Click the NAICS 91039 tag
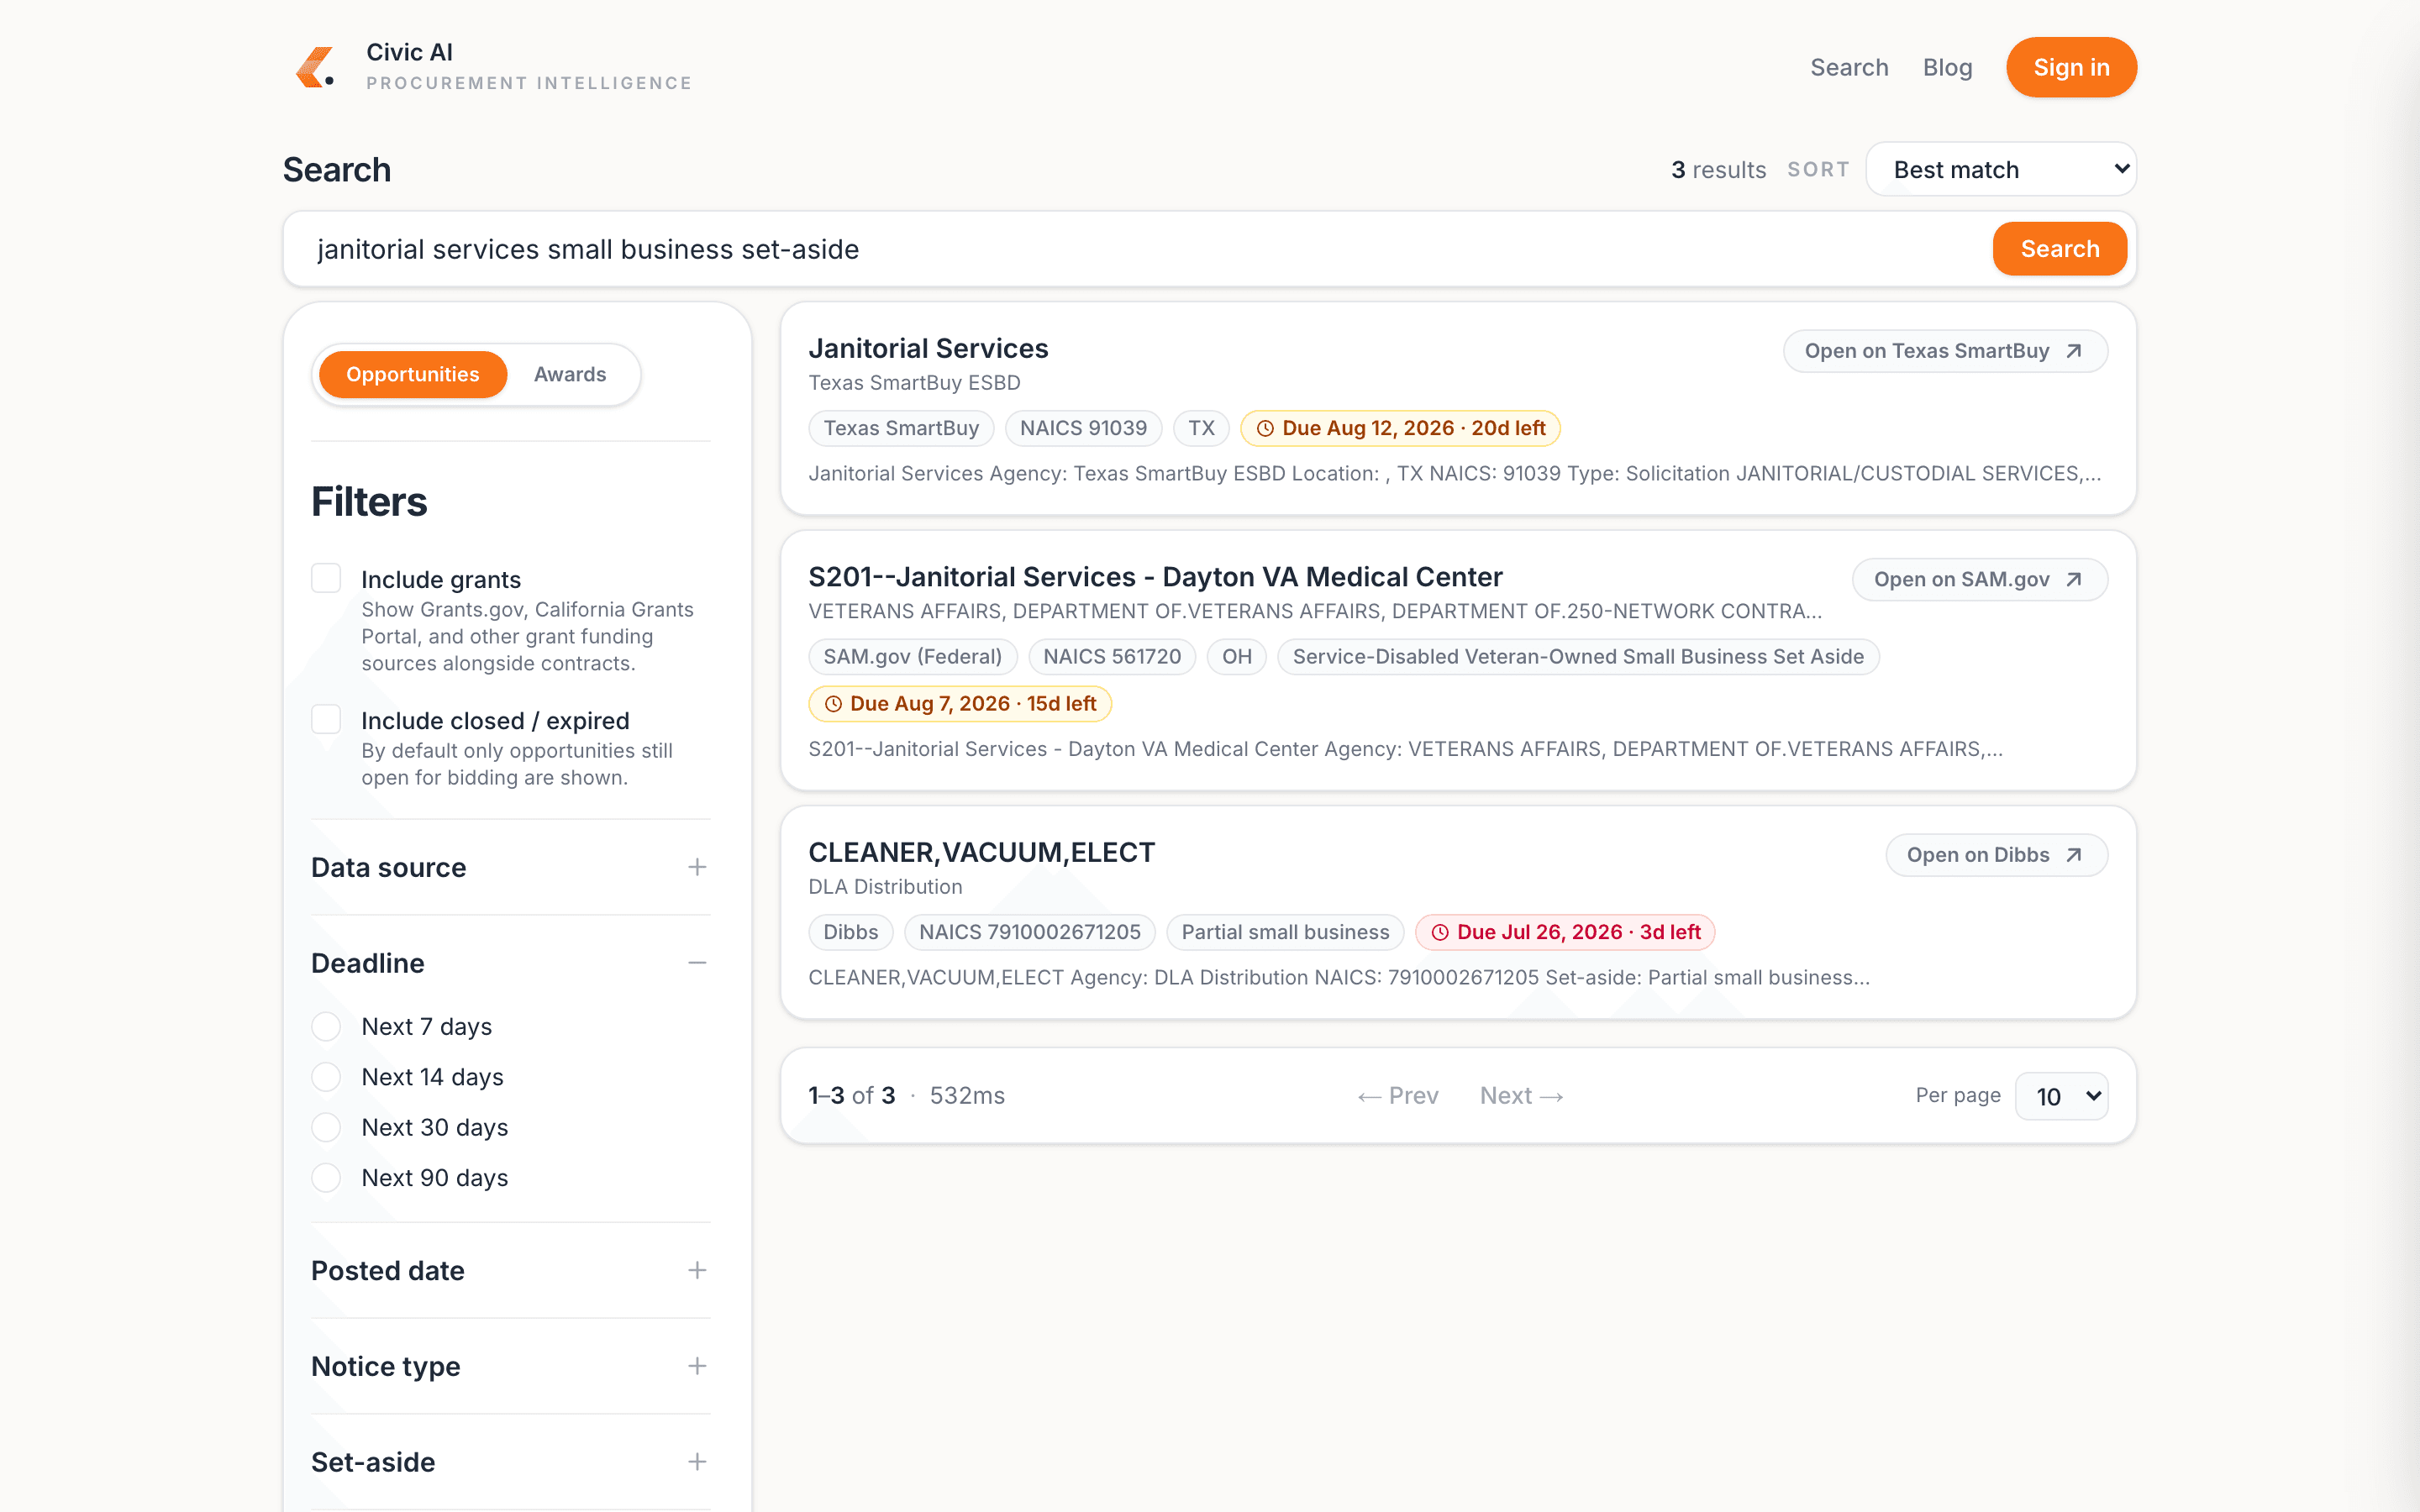The image size is (2420, 1512). pyautogui.click(x=1083, y=428)
